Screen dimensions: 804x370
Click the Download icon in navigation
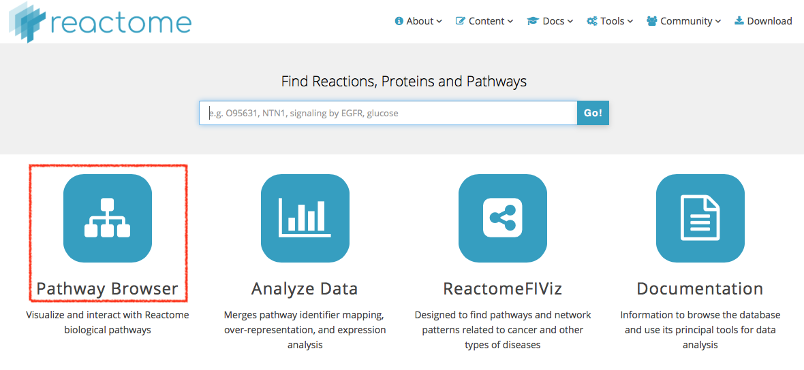pos(739,21)
